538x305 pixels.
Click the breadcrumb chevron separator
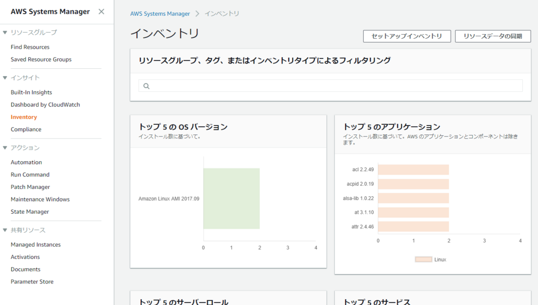coord(198,14)
